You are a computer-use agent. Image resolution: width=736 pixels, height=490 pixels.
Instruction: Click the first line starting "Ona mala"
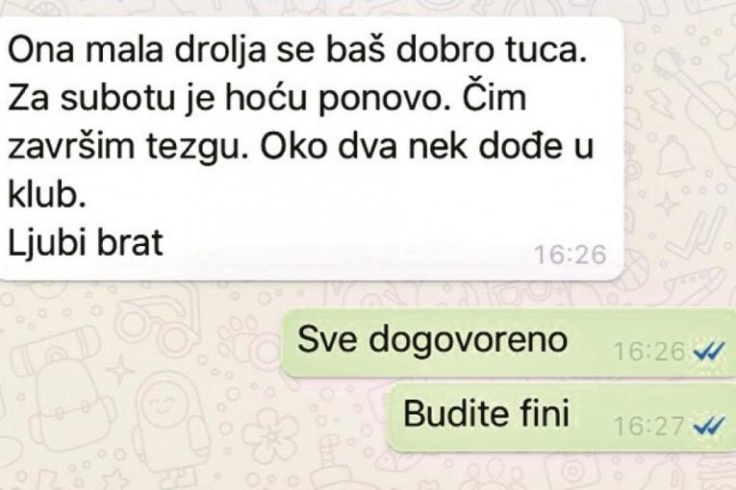[x=297, y=49]
